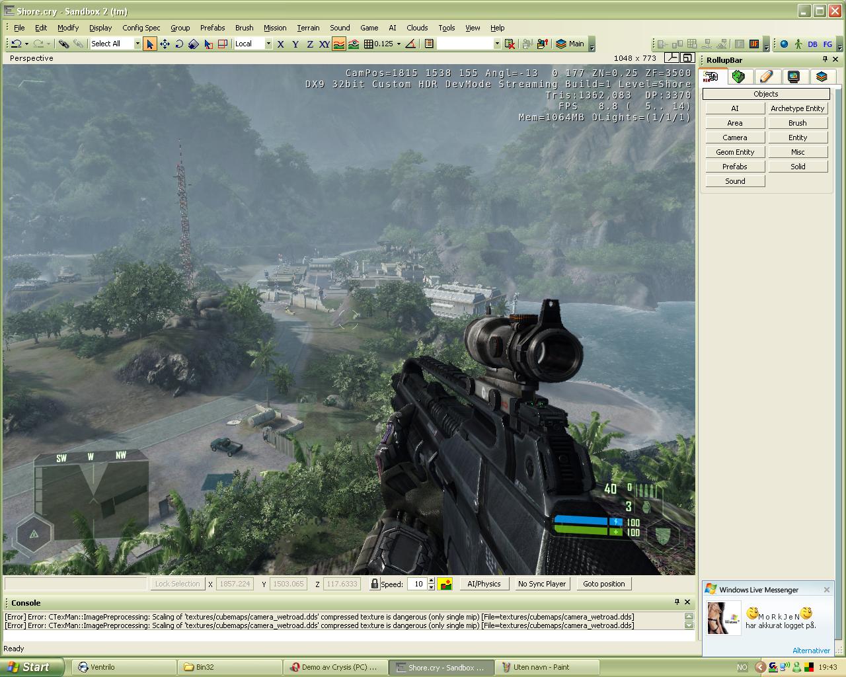Click the Start button on taskbar
This screenshot has height=677, width=846.
pos(32,667)
